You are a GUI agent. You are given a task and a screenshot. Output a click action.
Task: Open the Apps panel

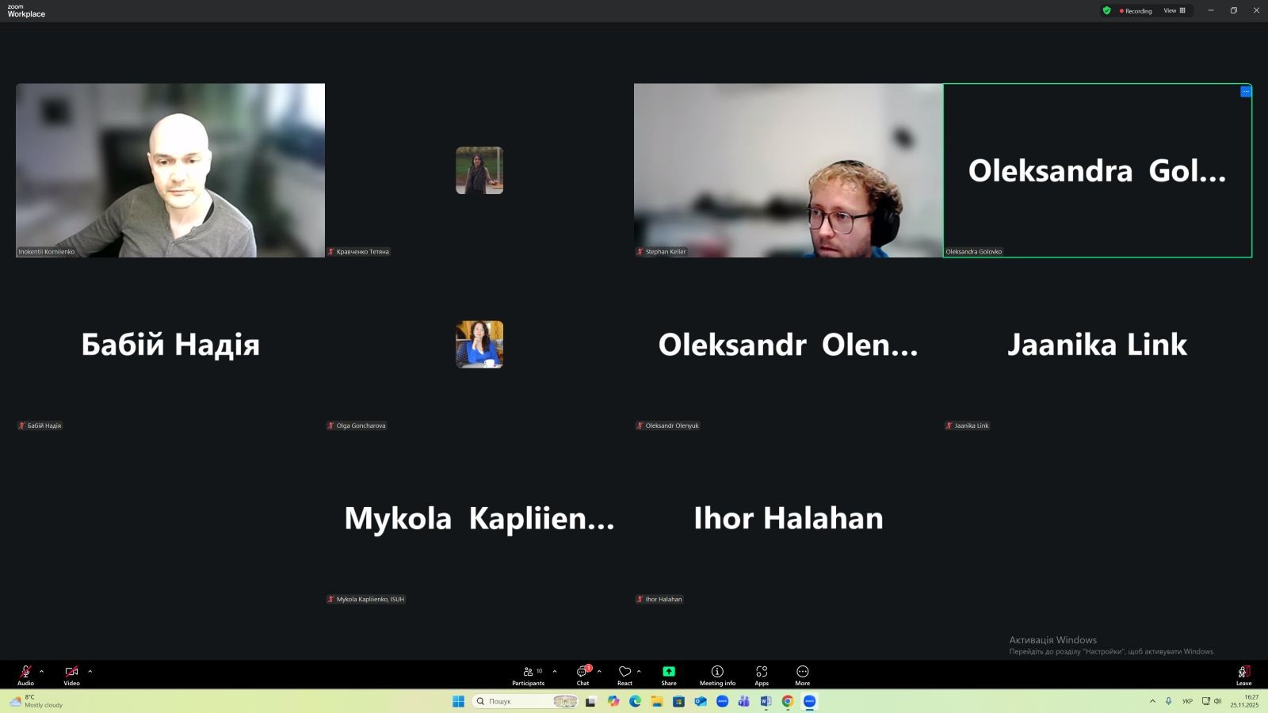762,674
